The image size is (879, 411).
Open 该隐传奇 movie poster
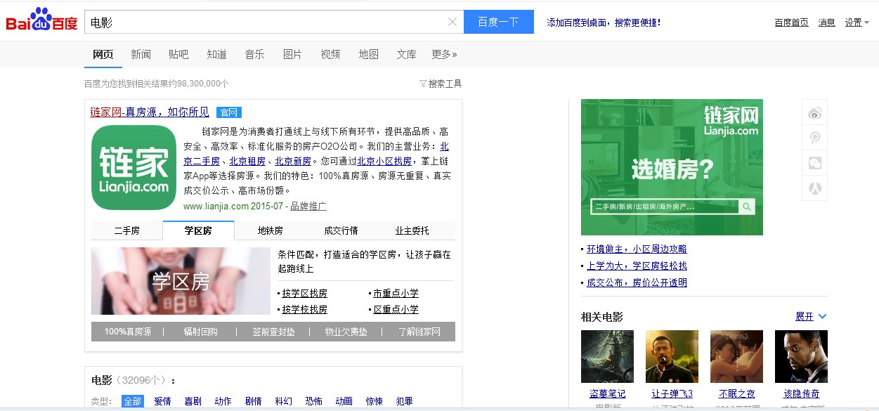point(801,356)
